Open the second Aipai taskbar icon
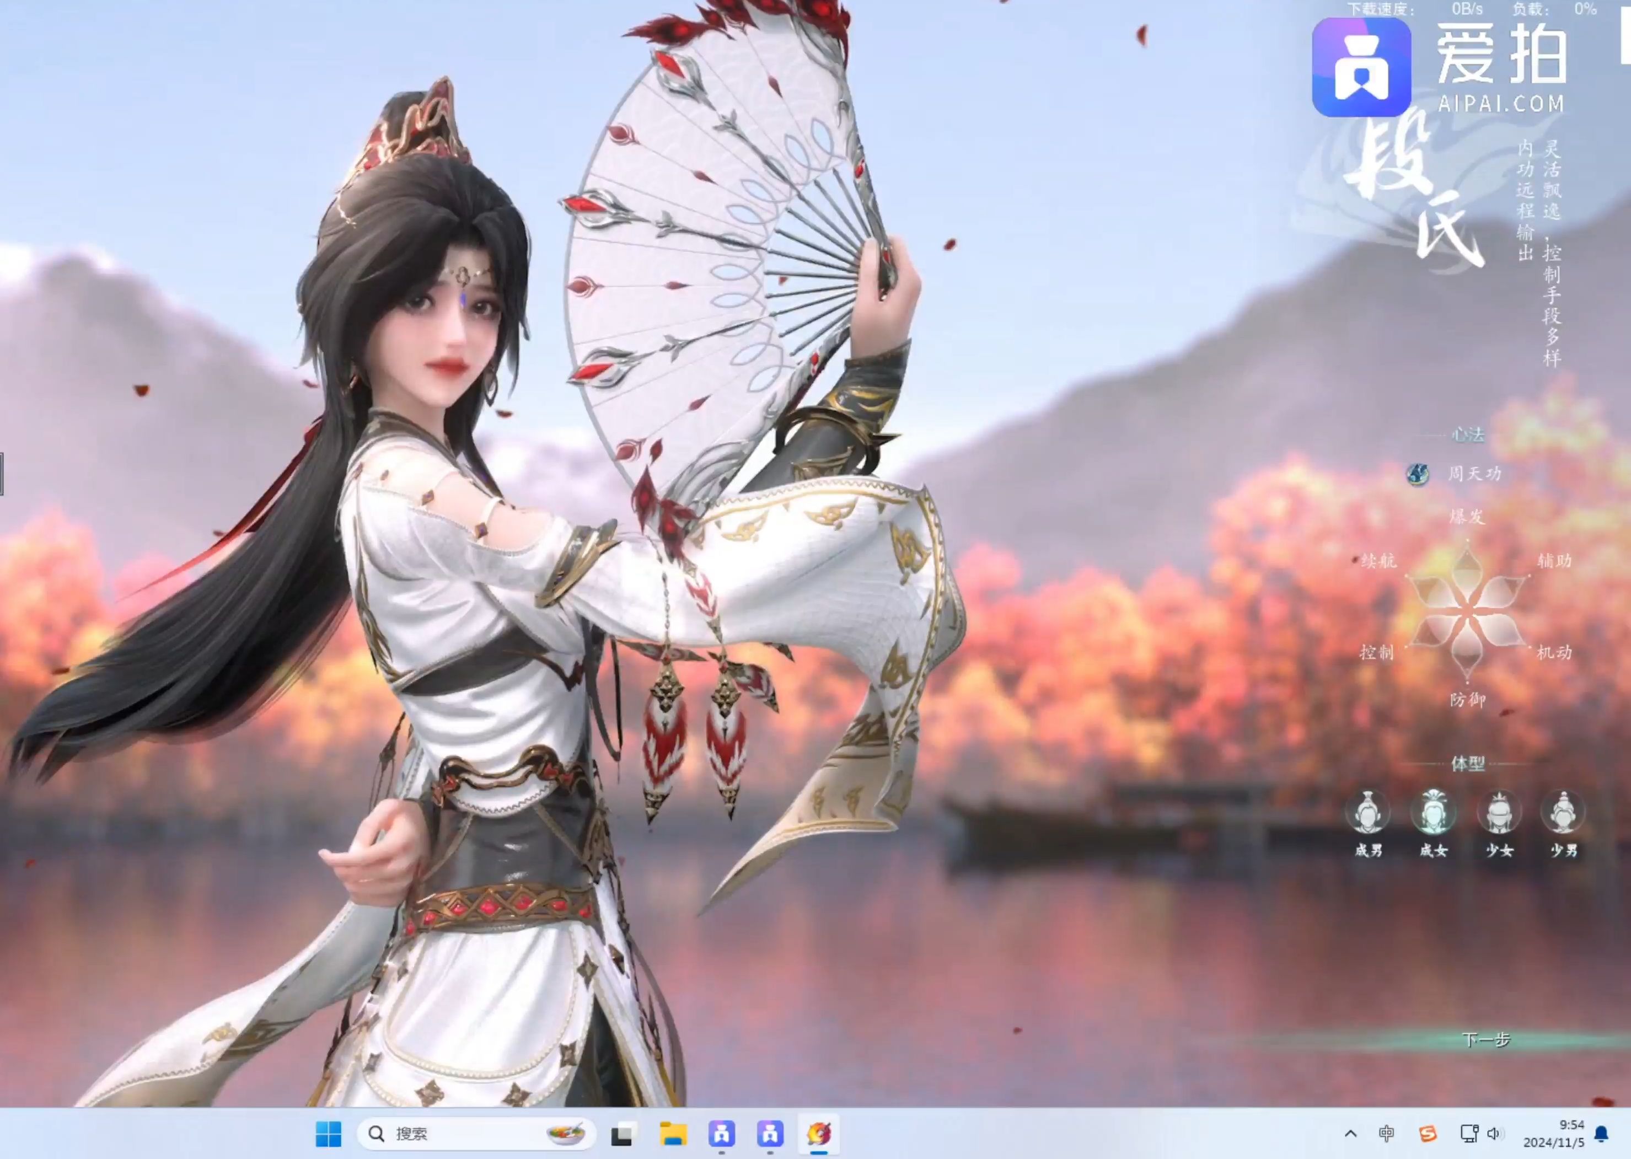 click(770, 1133)
